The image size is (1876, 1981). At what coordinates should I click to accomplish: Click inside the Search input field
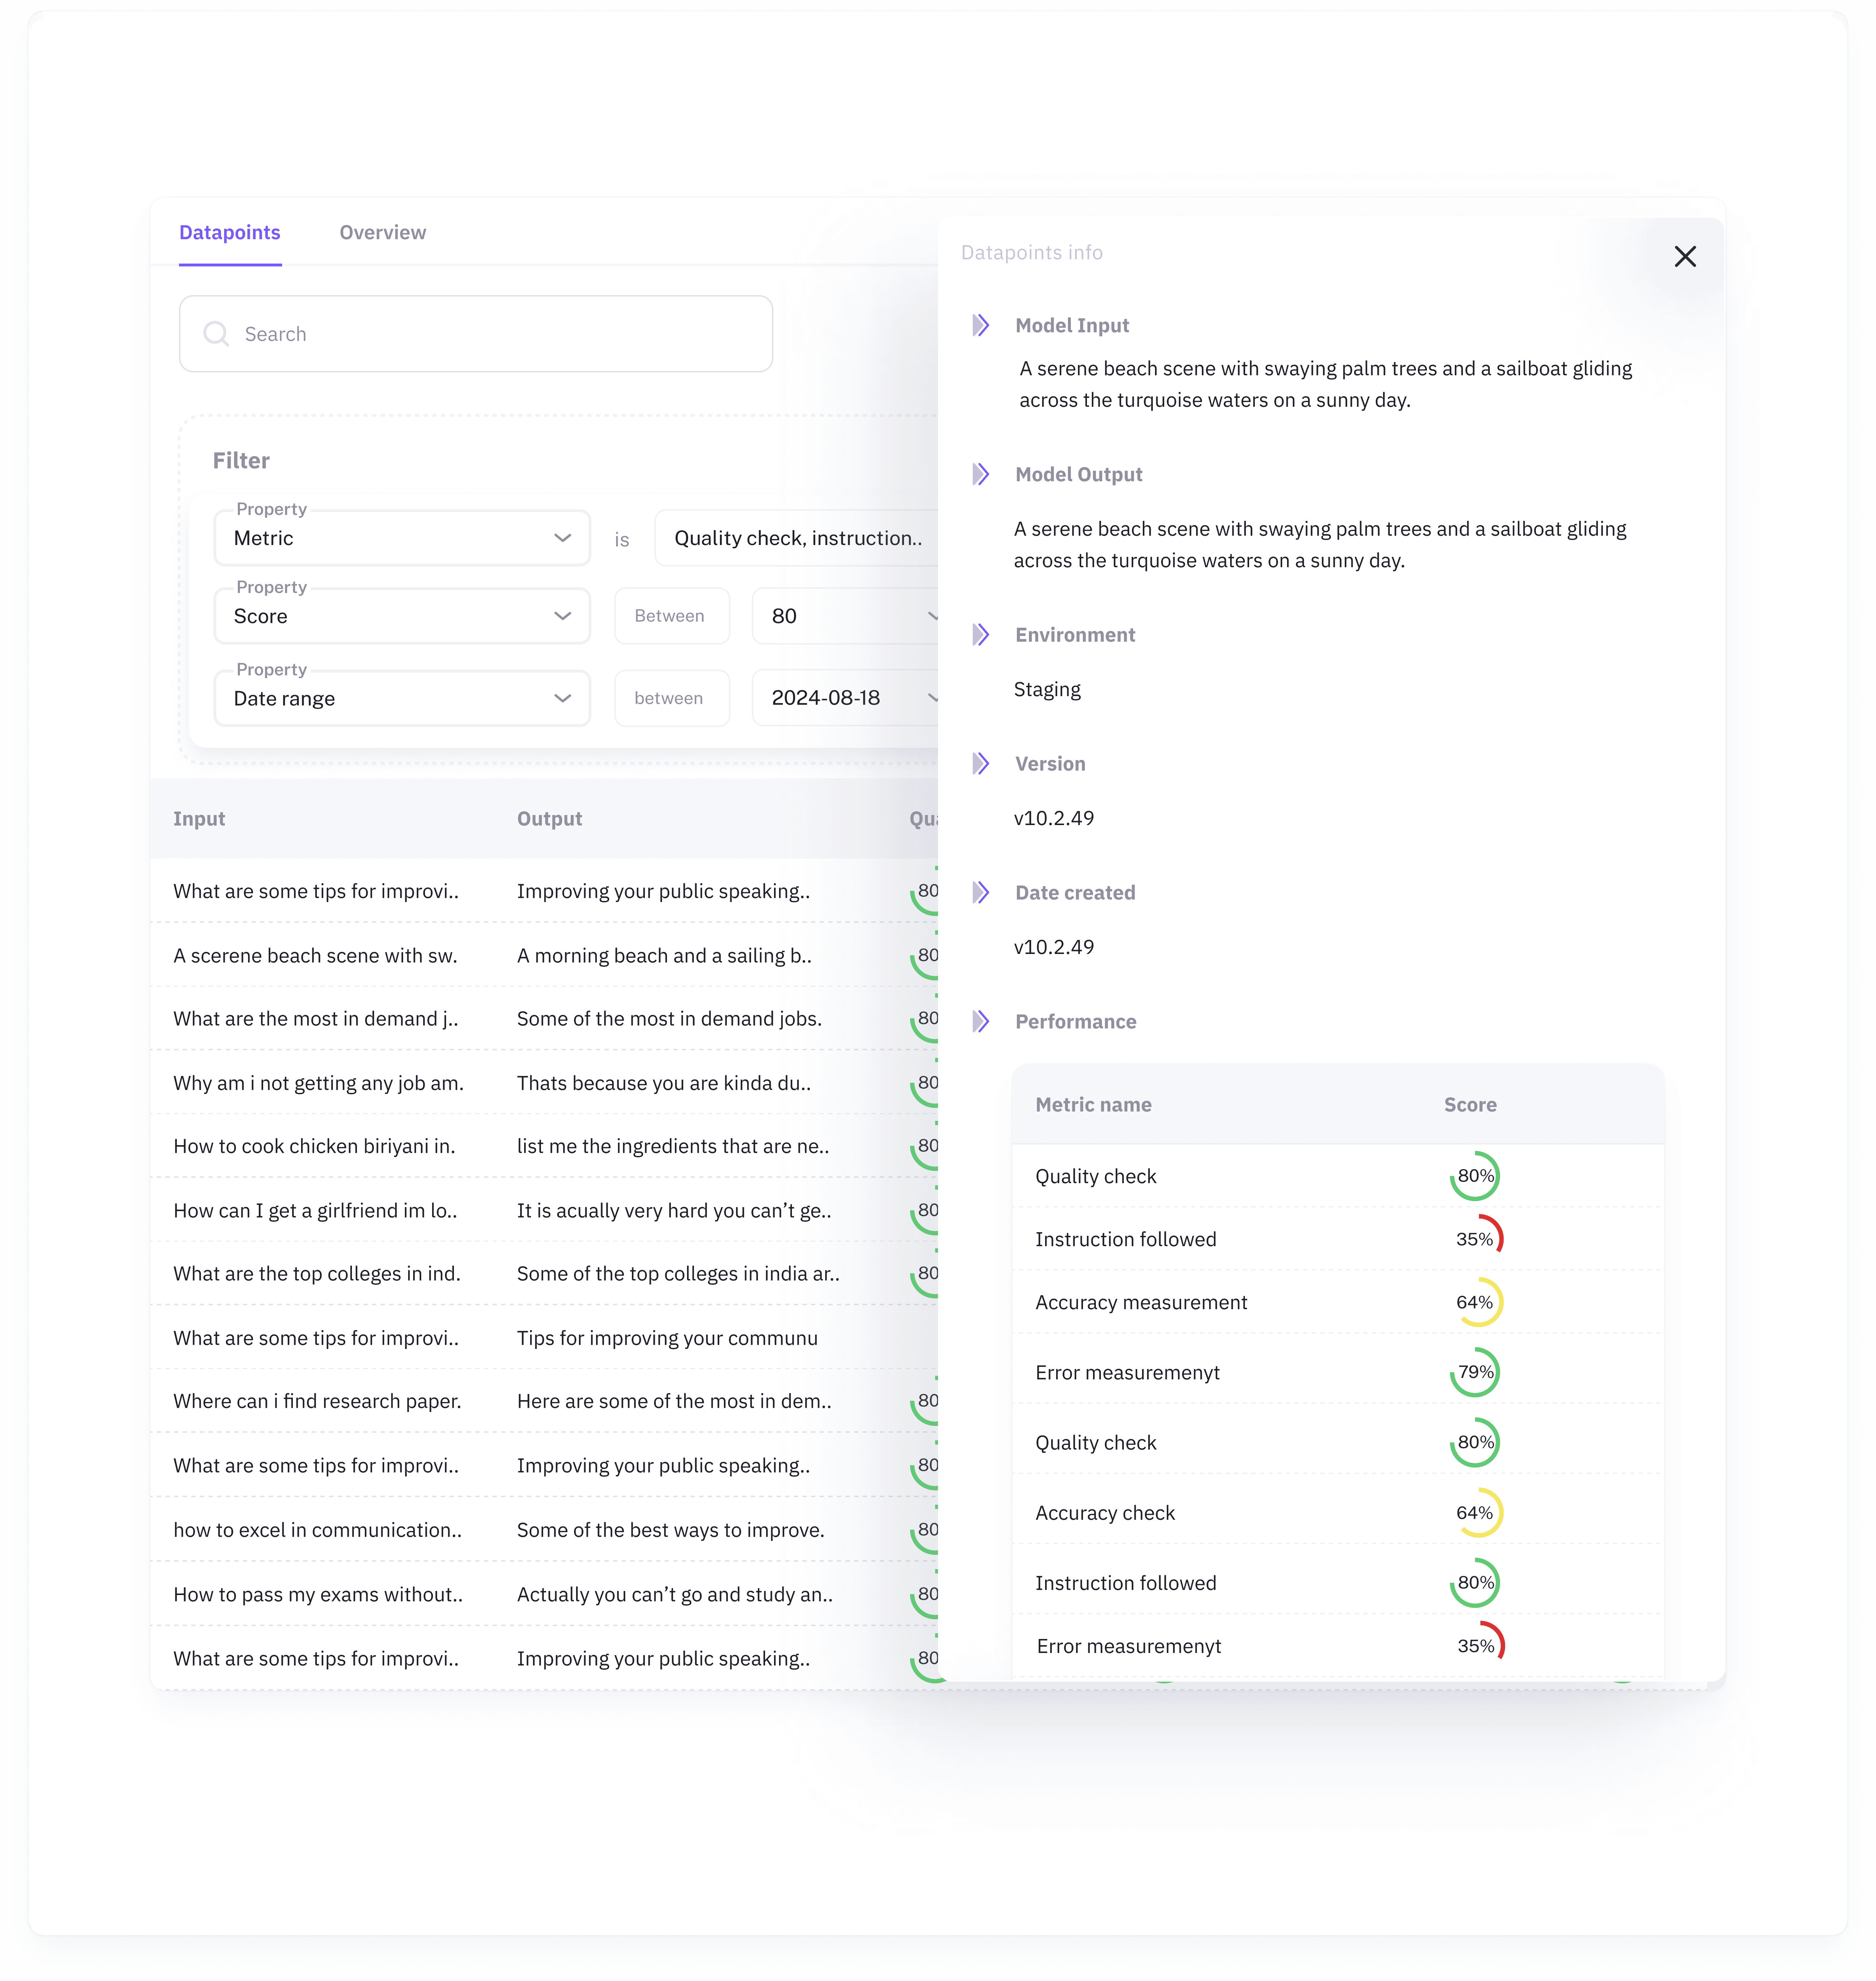[x=475, y=333]
